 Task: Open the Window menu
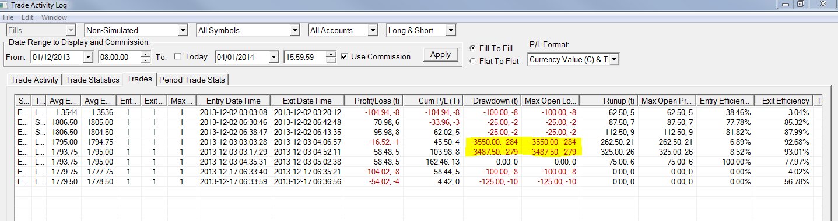coord(54,17)
